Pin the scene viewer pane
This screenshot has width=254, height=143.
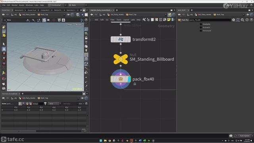(68, 15)
